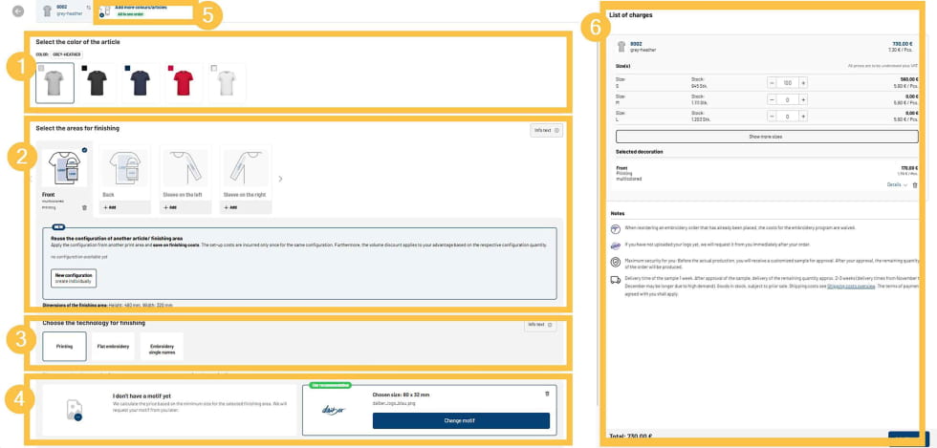Screen dimensions: 937x448
Task: Click the back arrow icon
Action: point(18,11)
